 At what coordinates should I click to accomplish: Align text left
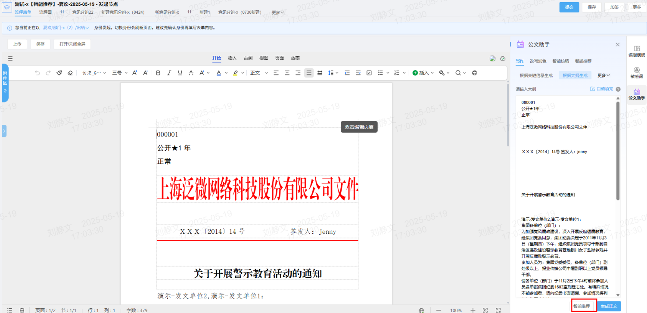[276, 73]
